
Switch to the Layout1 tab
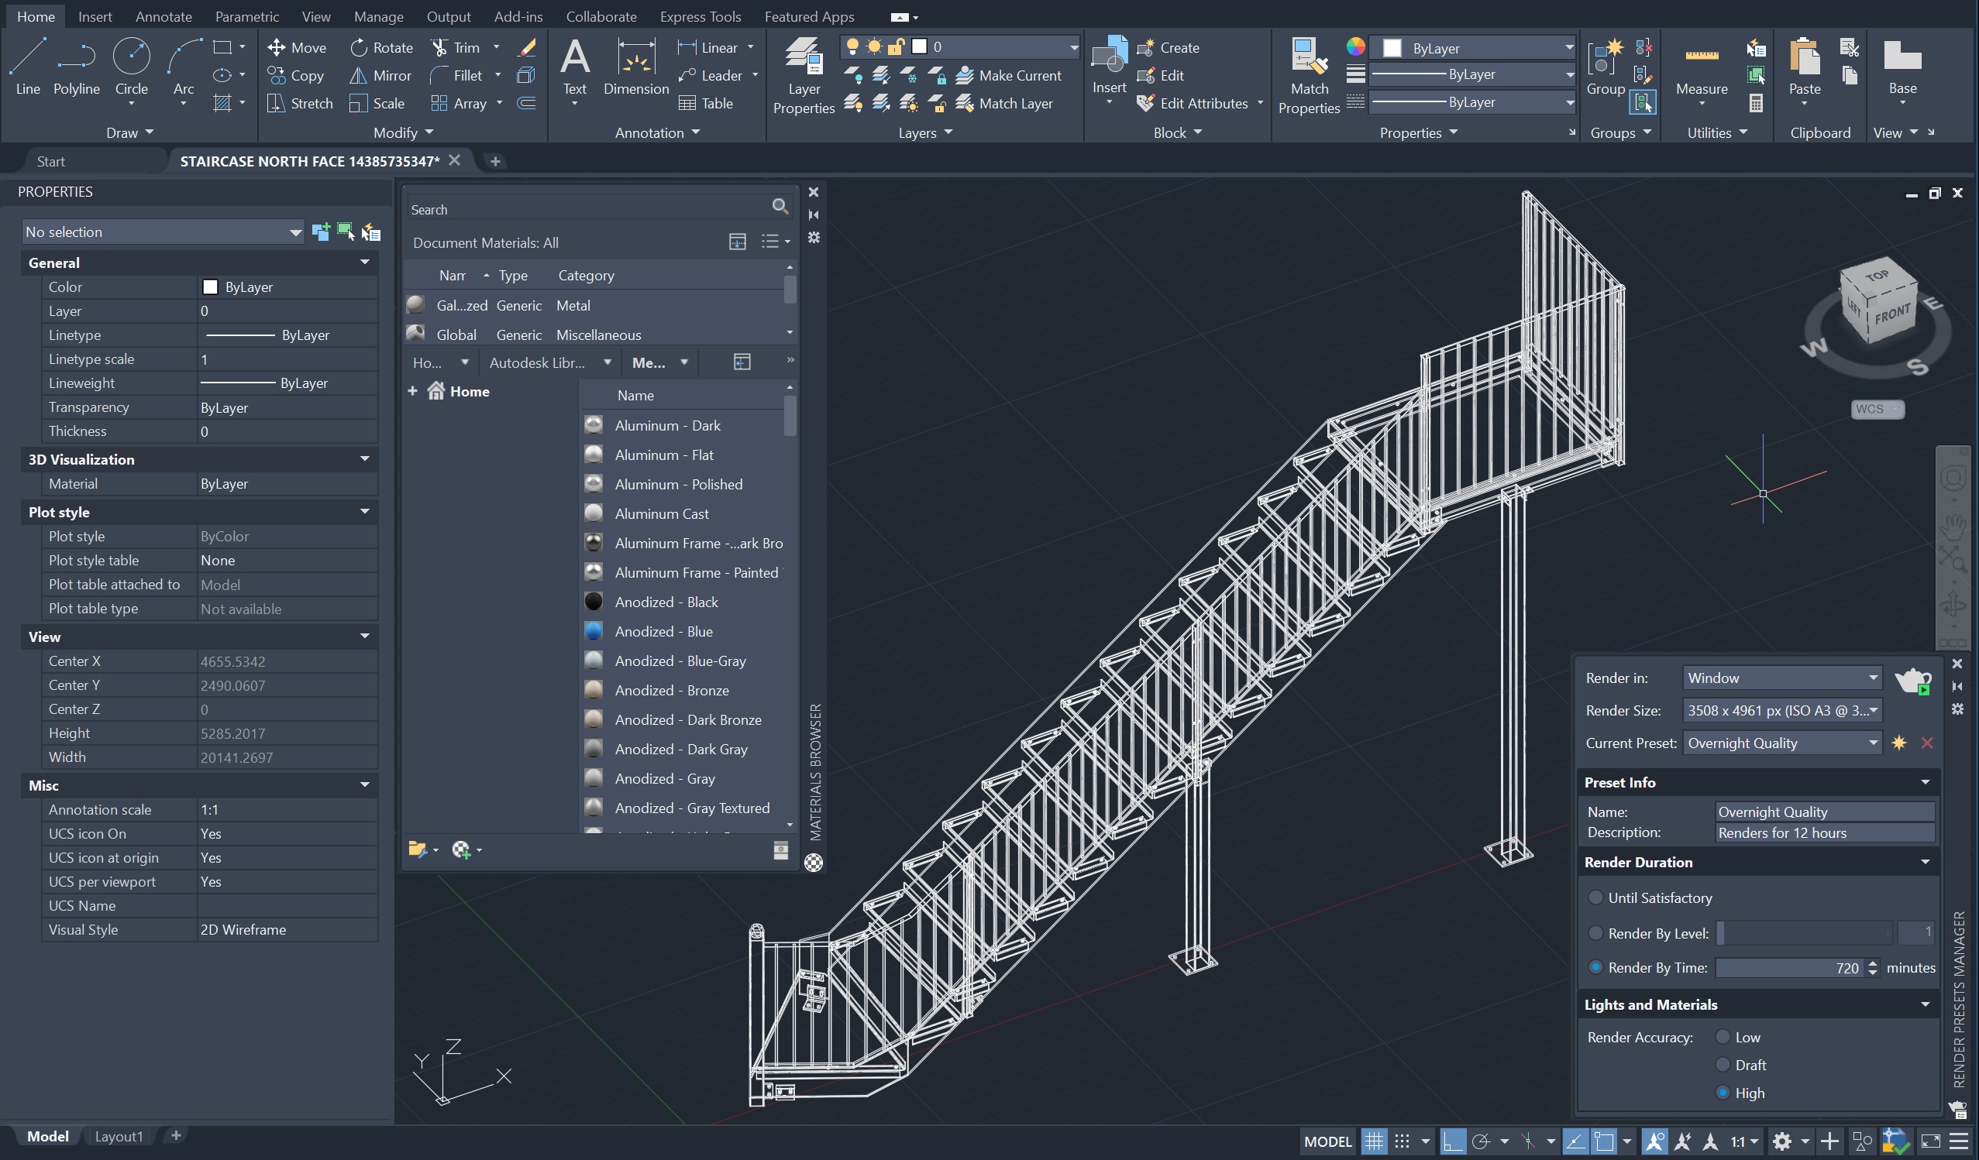119,1136
